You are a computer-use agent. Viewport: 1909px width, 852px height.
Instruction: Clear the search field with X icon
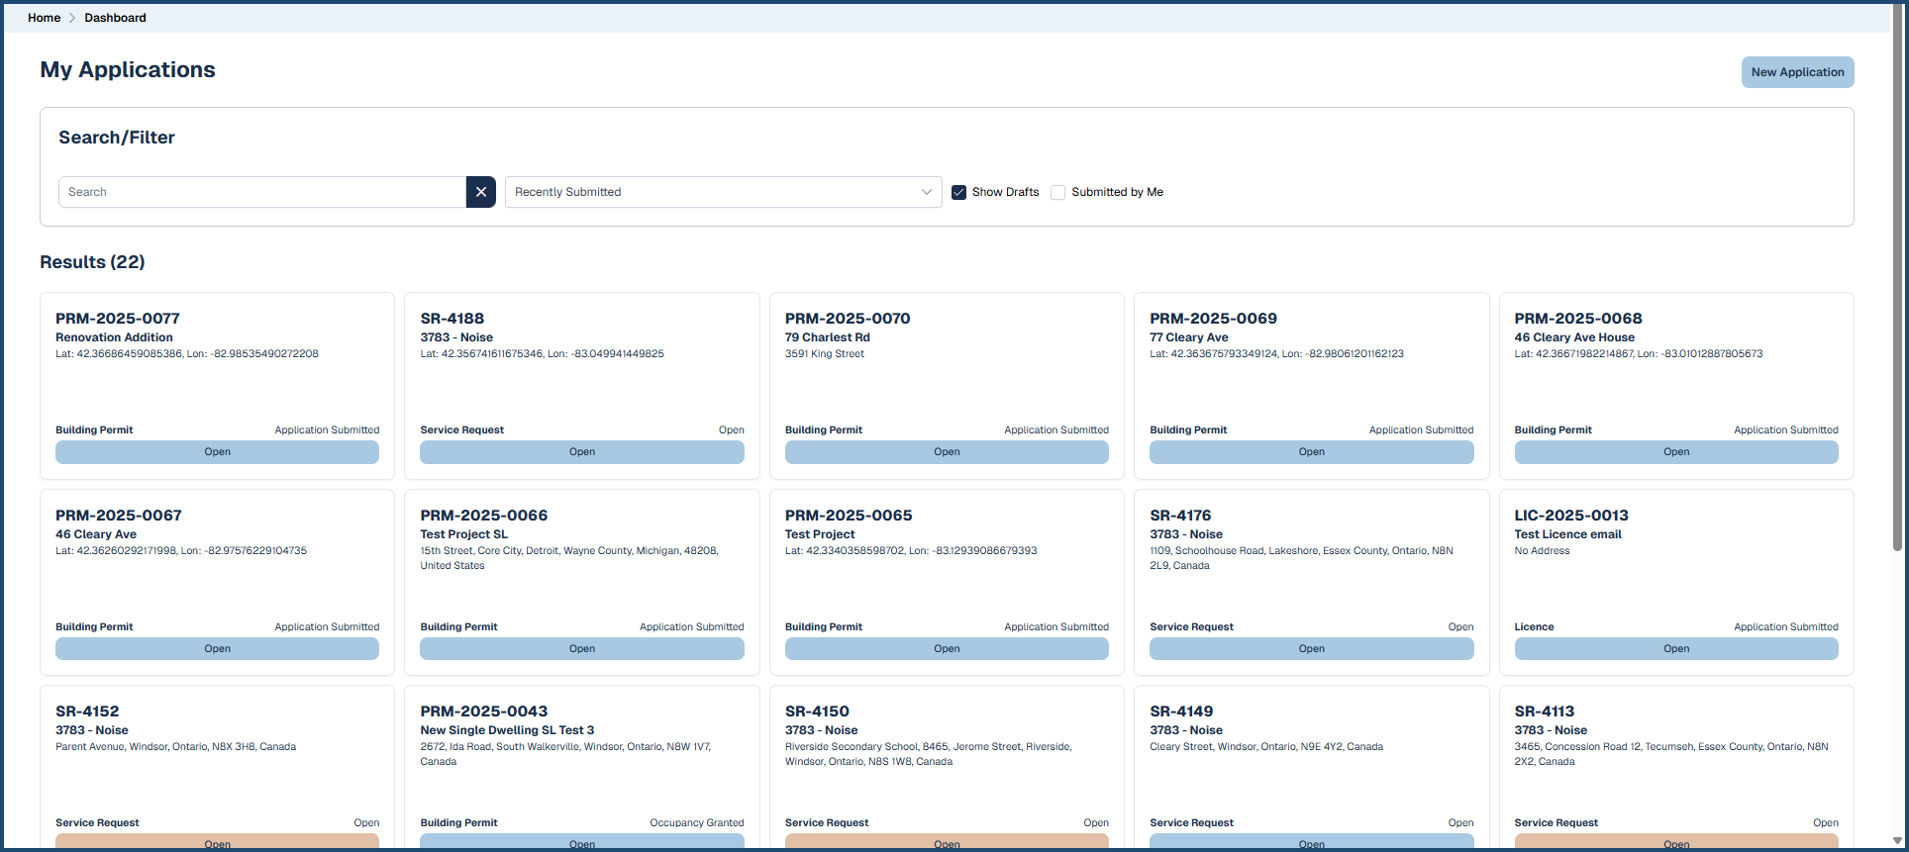pos(480,192)
